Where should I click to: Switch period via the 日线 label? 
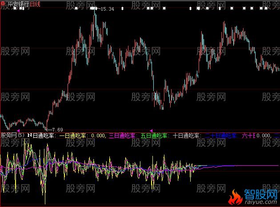point(35,4)
